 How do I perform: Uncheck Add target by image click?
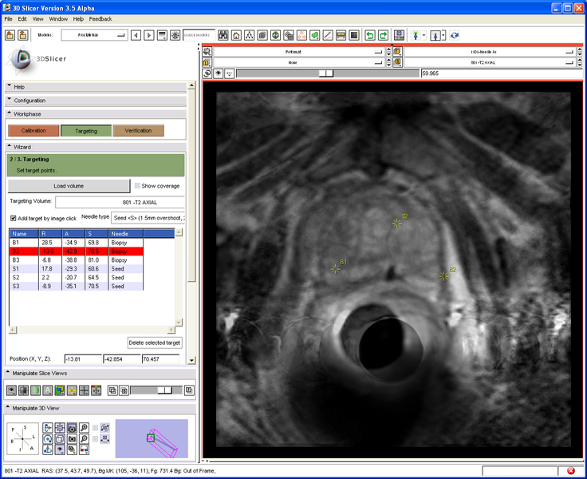13,218
